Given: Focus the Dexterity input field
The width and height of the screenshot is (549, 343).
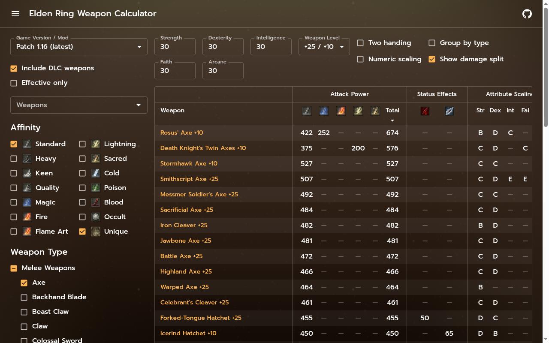Looking at the screenshot, I should click(x=223, y=47).
